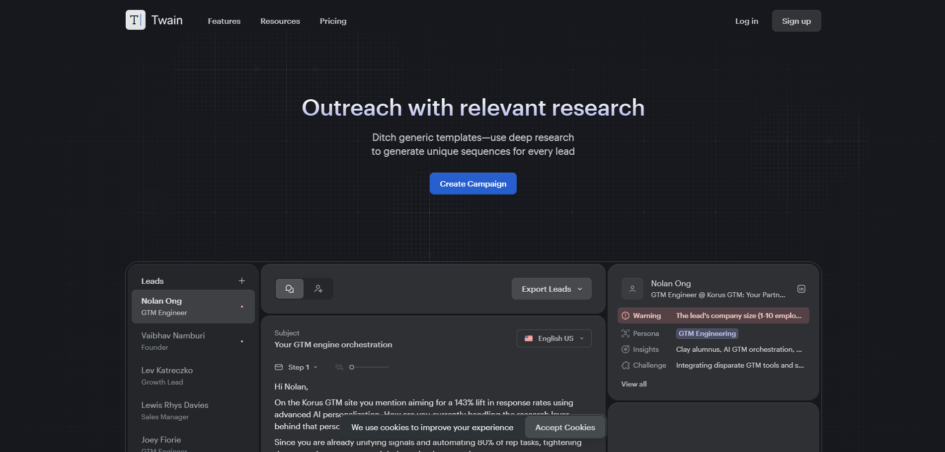Click View all in lead details
The image size is (945, 452).
(633, 384)
